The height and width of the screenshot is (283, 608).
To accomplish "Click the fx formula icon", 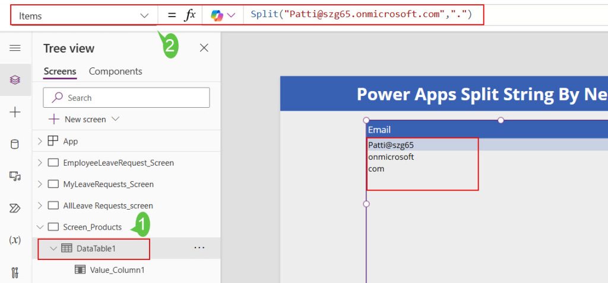I will [x=189, y=15].
